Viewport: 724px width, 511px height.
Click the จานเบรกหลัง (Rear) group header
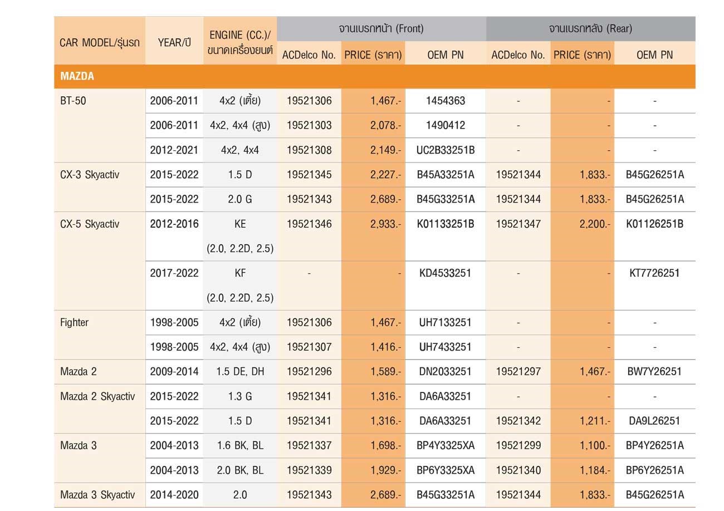pyautogui.click(x=590, y=28)
